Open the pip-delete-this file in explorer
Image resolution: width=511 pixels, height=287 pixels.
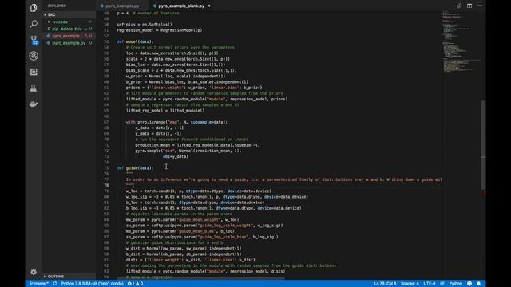[69, 29]
